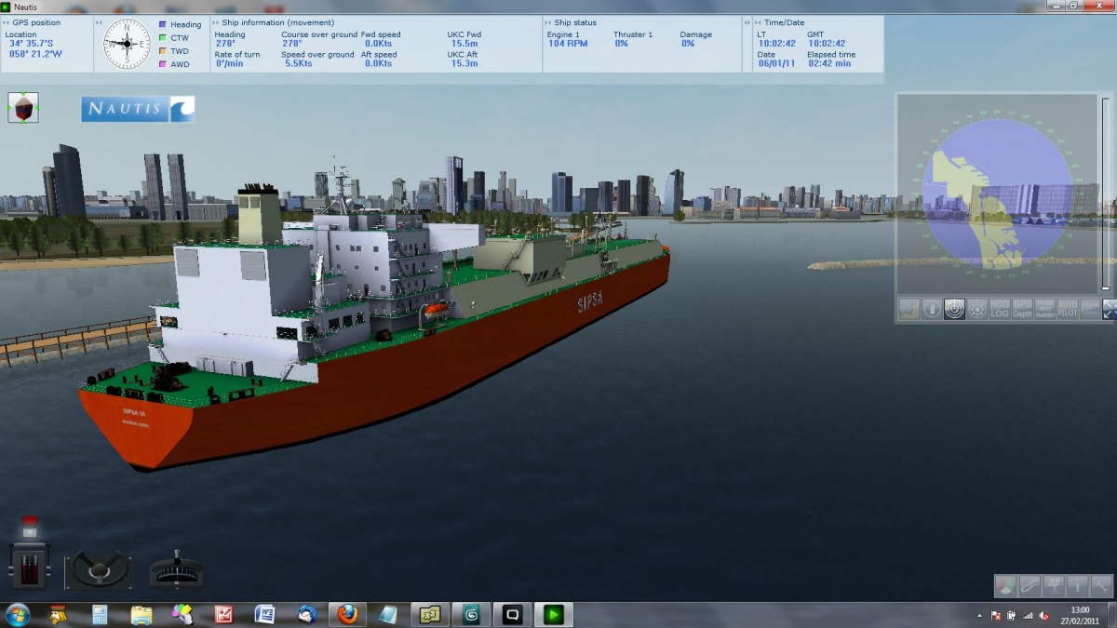Switch to Firefox in the taskbar
Screen dimensions: 1117x628
347,615
